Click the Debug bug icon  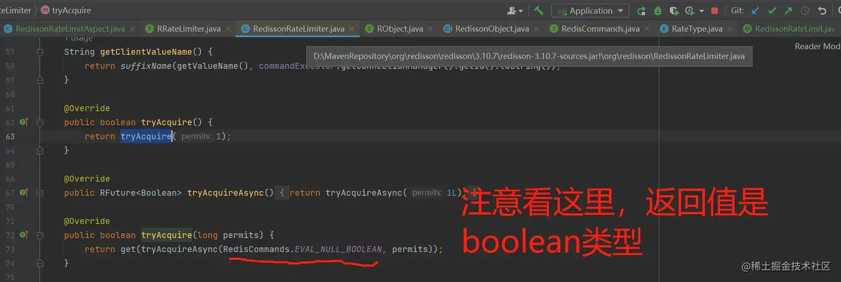click(657, 11)
